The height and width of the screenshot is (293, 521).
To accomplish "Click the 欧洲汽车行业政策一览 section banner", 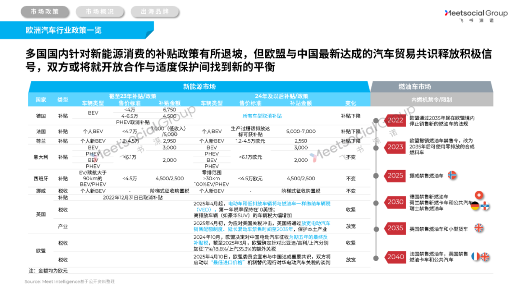I will 76,30.
